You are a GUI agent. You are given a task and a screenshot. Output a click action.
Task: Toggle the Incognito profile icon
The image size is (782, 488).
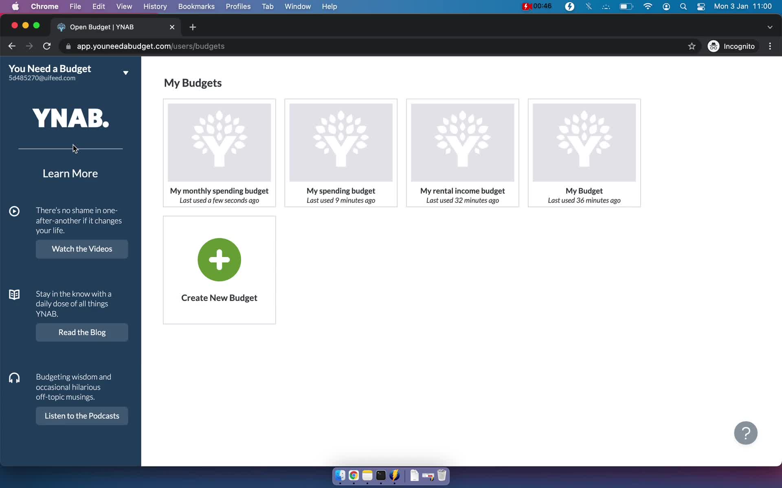(x=714, y=46)
